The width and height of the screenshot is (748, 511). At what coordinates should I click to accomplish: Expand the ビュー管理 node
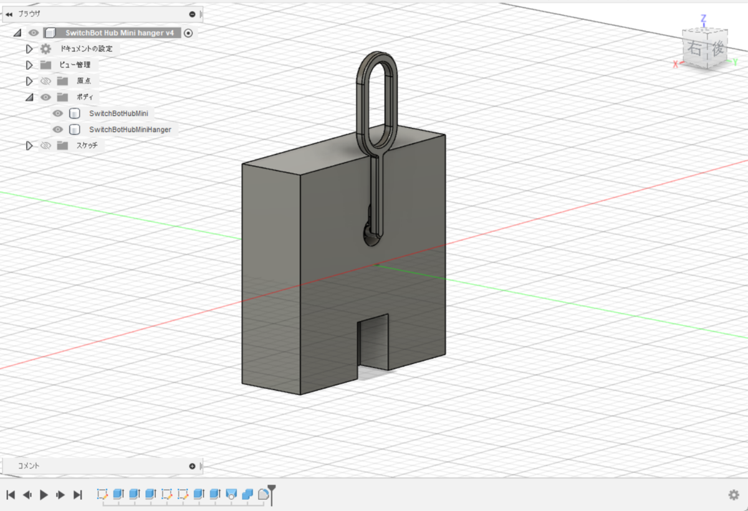[29, 65]
